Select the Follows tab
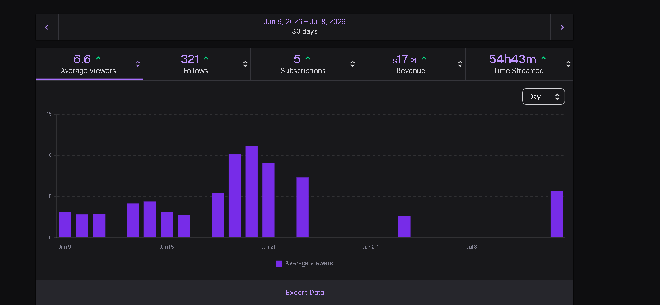This screenshot has width=660, height=305. (x=197, y=64)
